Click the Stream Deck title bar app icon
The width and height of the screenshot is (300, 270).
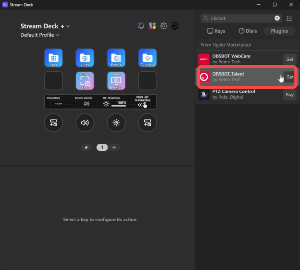coord(5,4)
